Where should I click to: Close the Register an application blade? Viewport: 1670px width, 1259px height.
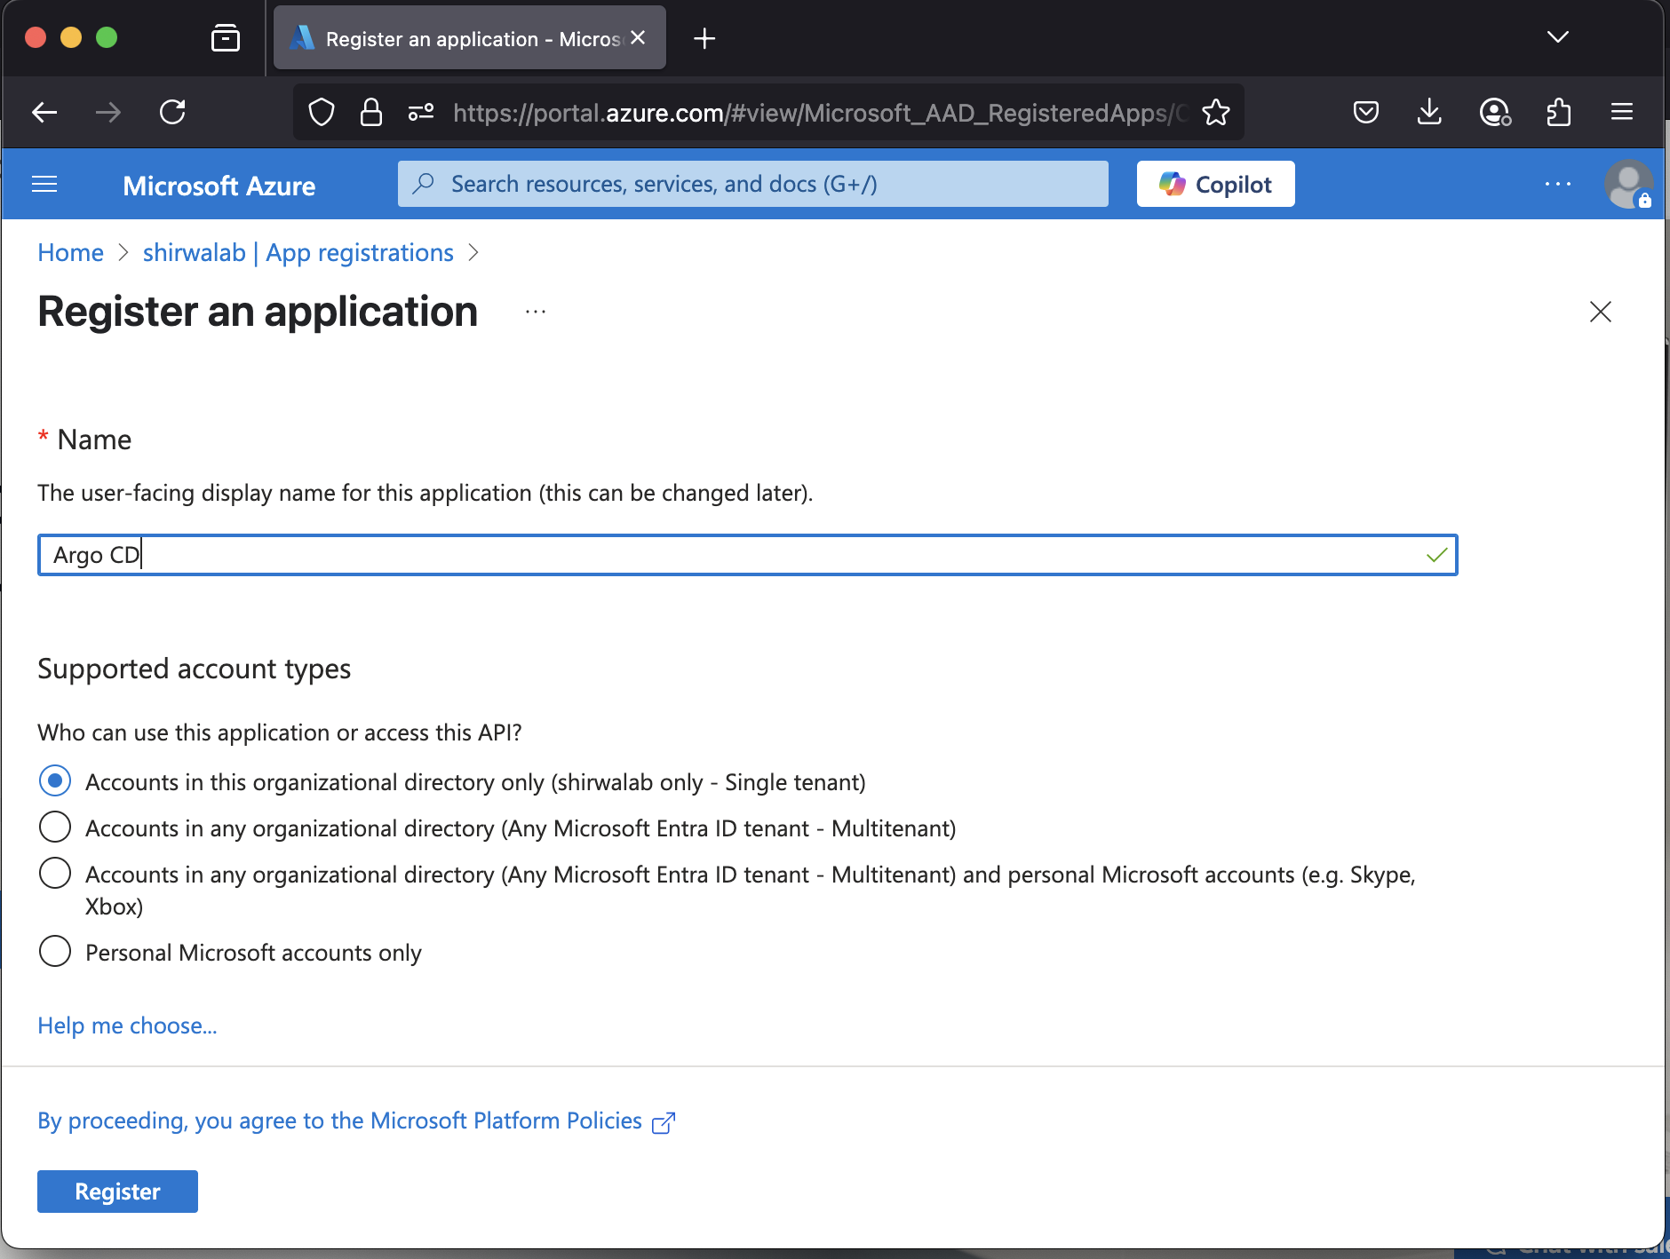[x=1601, y=312]
